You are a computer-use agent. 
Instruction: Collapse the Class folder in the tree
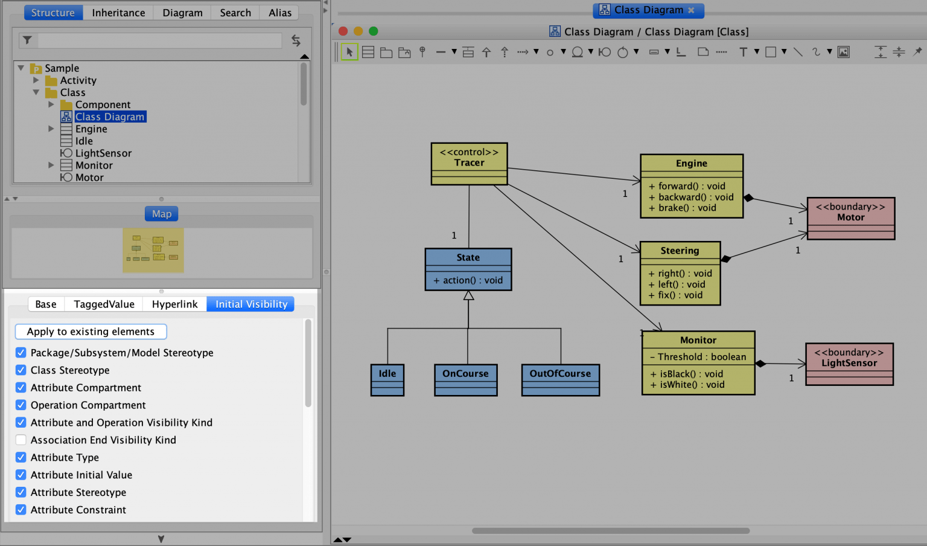pos(36,92)
